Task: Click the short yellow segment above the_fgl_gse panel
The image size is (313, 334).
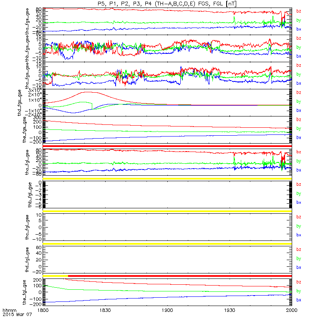Action: pyautogui.click(x=56, y=276)
